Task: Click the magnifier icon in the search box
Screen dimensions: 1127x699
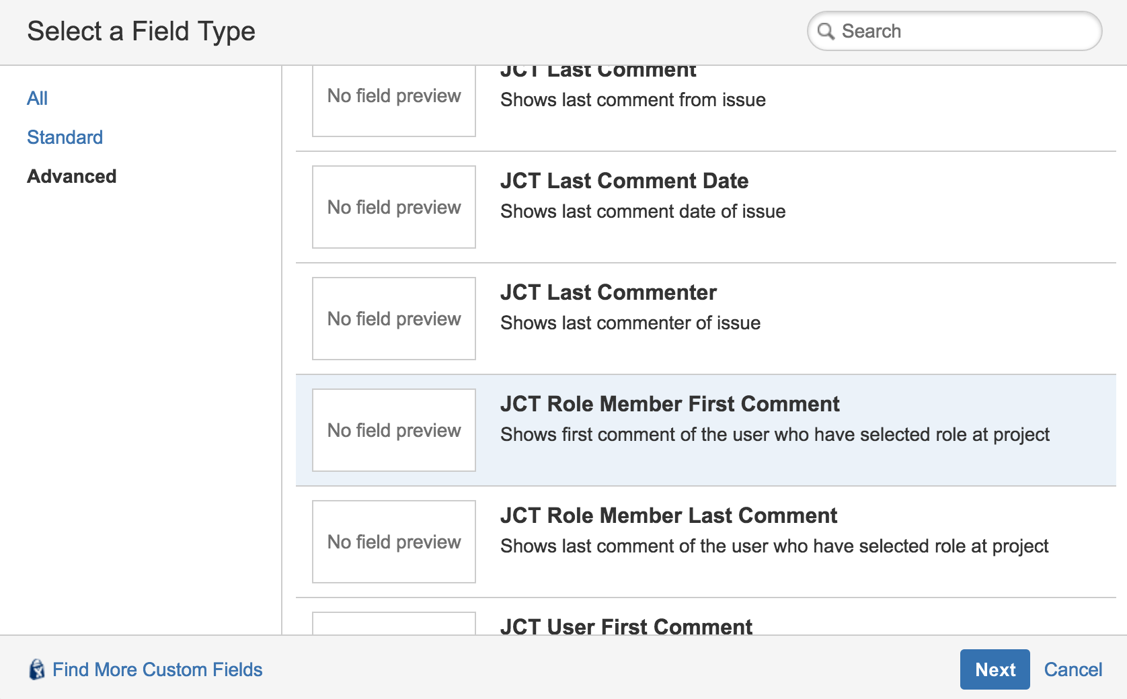Action: coord(826,32)
